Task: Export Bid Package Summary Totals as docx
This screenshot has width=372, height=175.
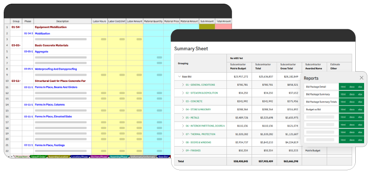Action: 352,102
